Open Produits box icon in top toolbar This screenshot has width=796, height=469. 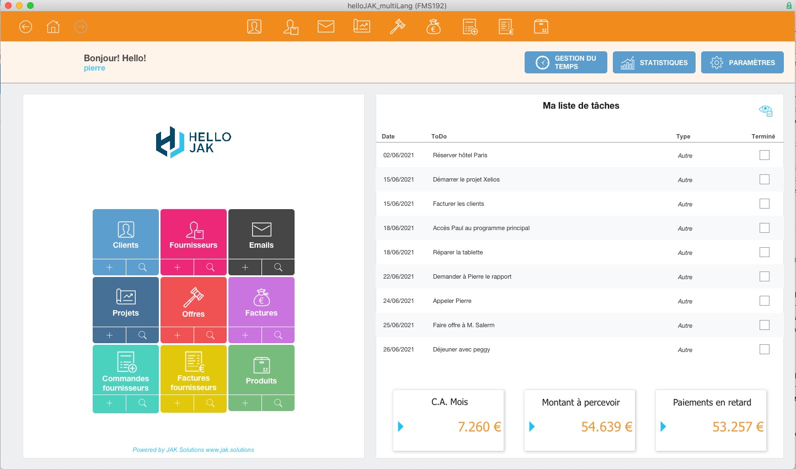click(x=541, y=26)
